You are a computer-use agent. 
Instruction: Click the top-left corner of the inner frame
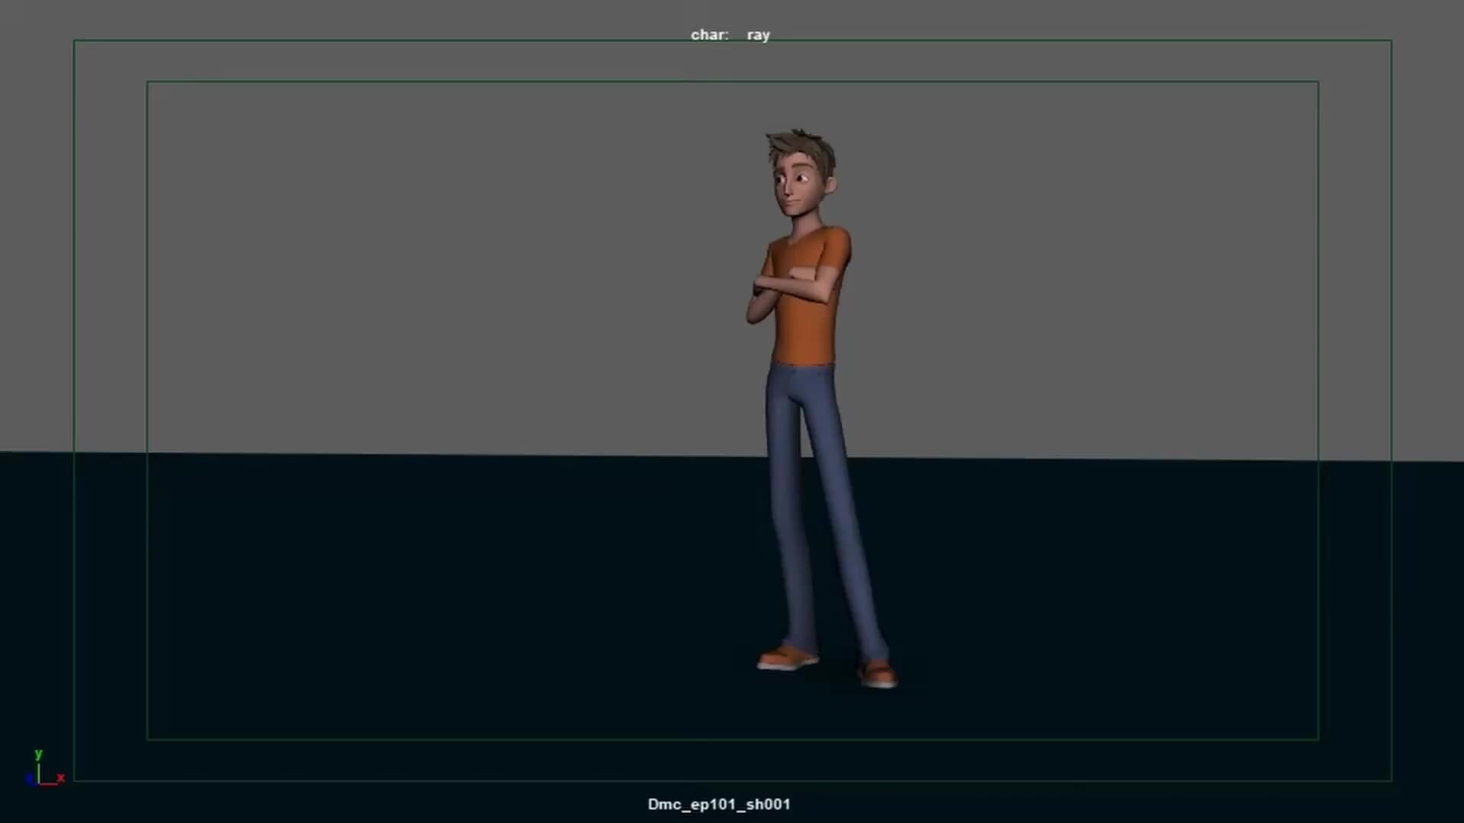coord(148,81)
